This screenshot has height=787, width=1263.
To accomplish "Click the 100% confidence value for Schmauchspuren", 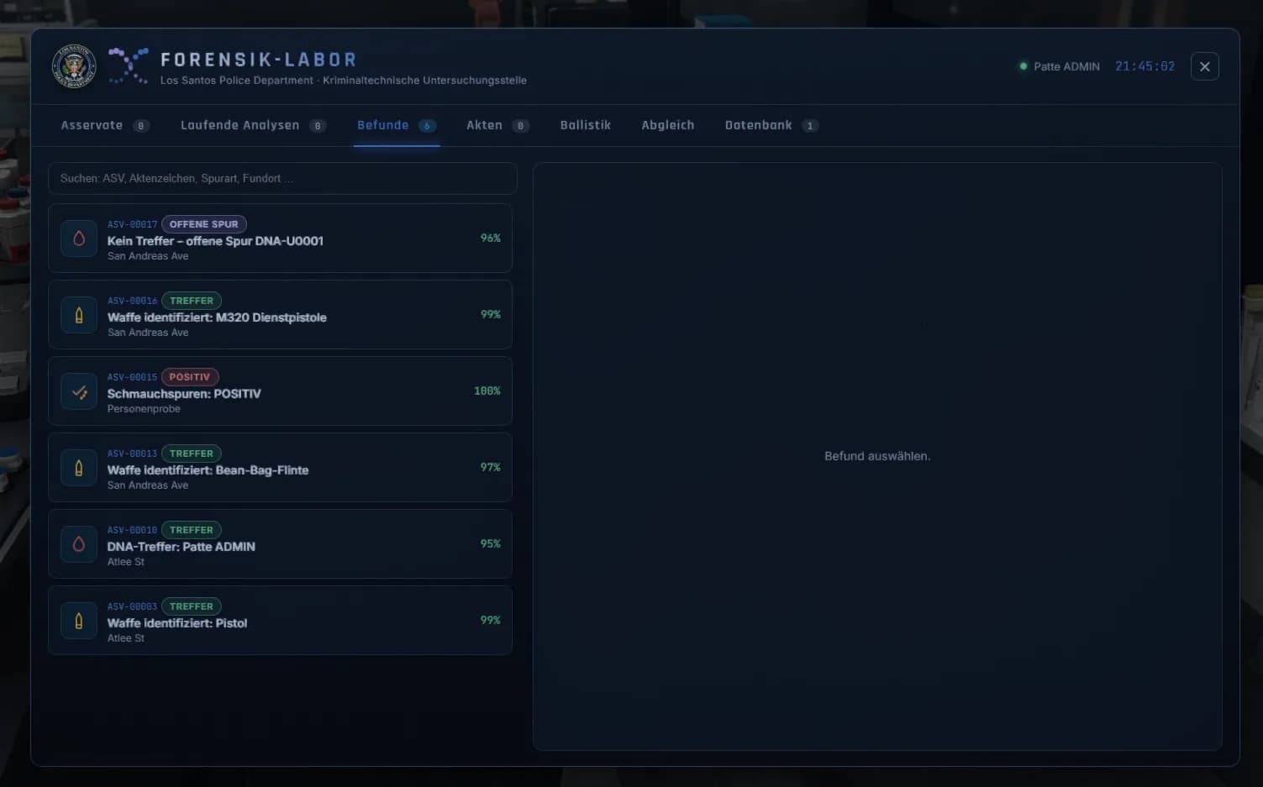I will click(x=487, y=391).
